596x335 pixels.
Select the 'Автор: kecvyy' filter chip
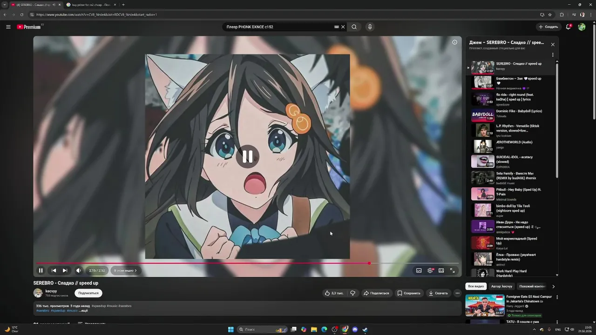pyautogui.click(x=501, y=286)
